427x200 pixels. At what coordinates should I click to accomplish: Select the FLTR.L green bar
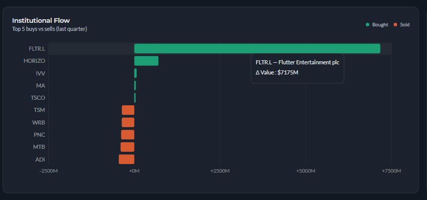(x=257, y=49)
